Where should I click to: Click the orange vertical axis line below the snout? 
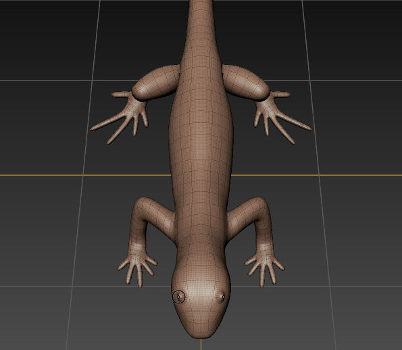coord(201,345)
